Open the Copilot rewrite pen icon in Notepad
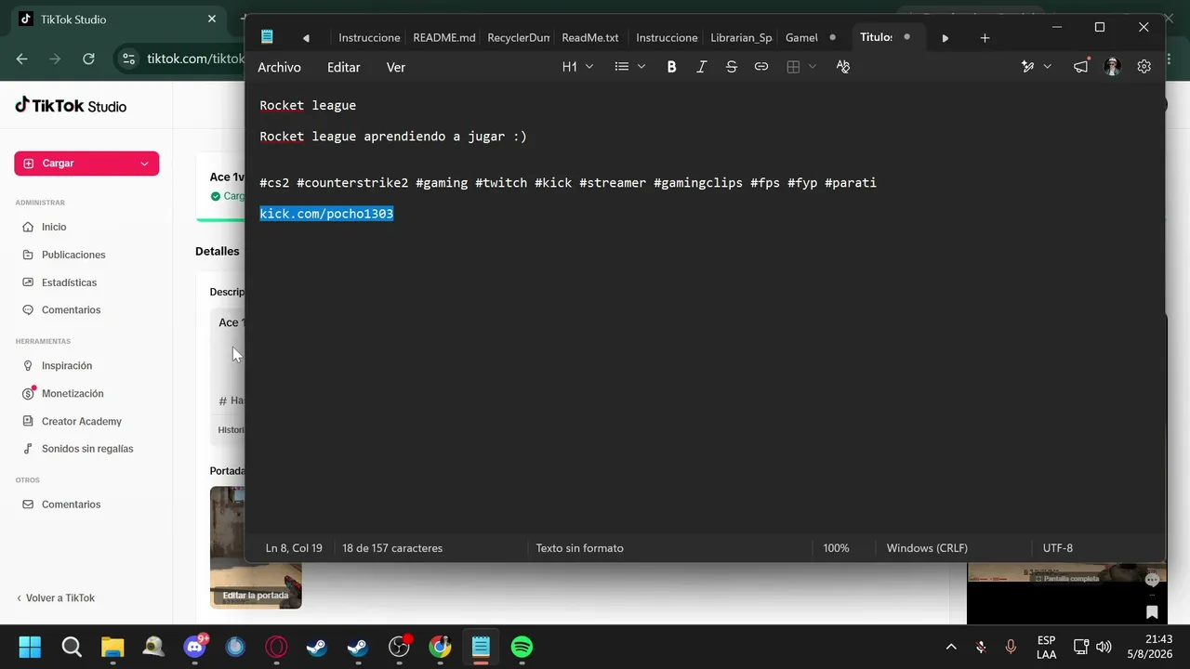 1027,67
